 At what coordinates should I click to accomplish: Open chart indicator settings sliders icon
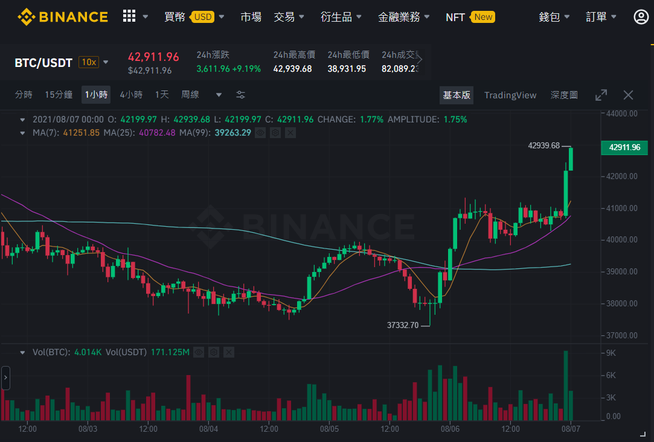tap(241, 95)
